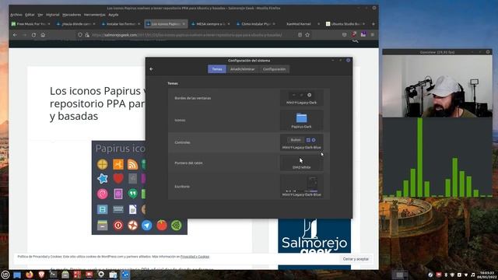Image resolution: width=498 pixels, height=280 pixels.
Task: Open the Linux Mint start menu
Action: (x=5, y=275)
